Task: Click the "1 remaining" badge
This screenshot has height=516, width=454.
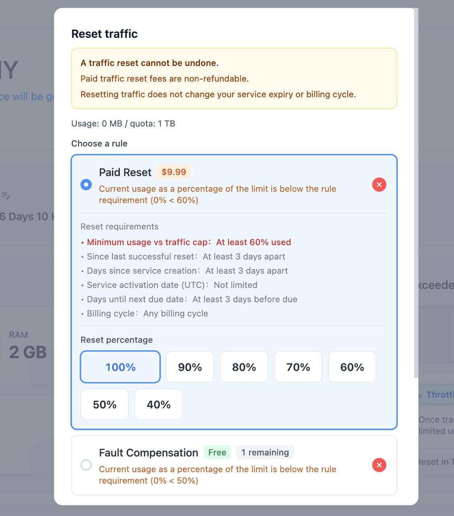Action: tap(265, 452)
